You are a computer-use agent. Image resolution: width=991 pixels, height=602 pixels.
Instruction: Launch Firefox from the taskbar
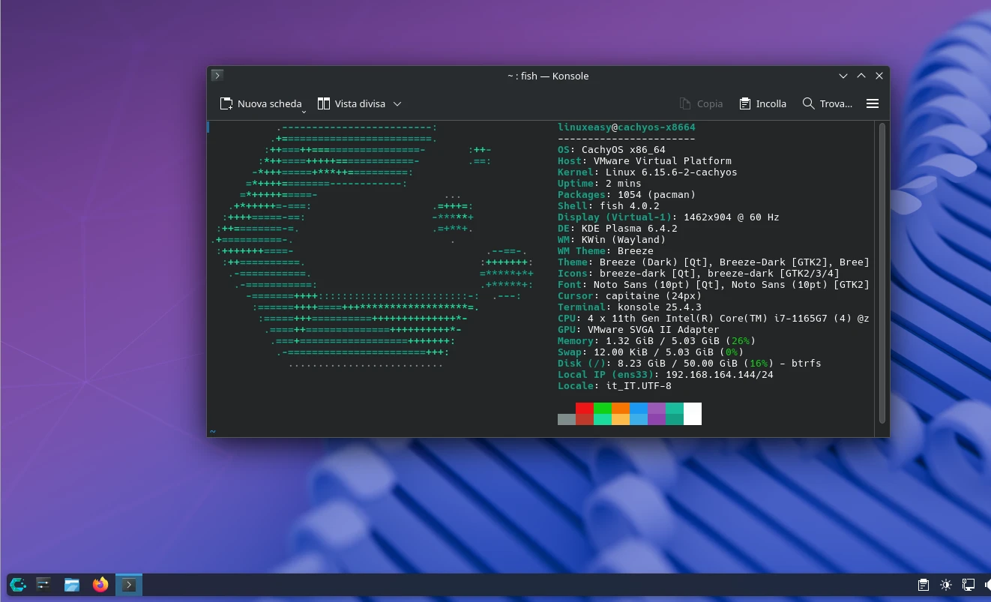click(100, 585)
